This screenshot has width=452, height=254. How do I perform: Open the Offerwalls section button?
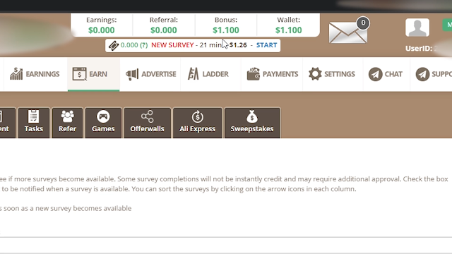(x=148, y=123)
